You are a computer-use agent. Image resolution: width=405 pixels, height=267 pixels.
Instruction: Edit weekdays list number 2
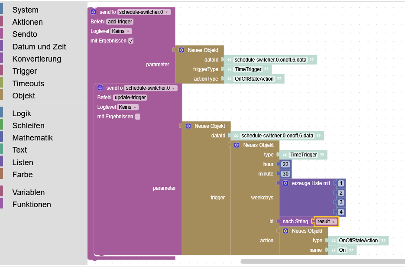[341, 193]
